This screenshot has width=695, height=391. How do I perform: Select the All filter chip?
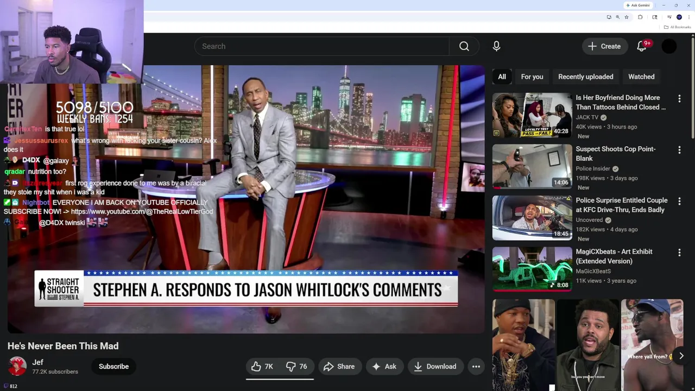502,77
